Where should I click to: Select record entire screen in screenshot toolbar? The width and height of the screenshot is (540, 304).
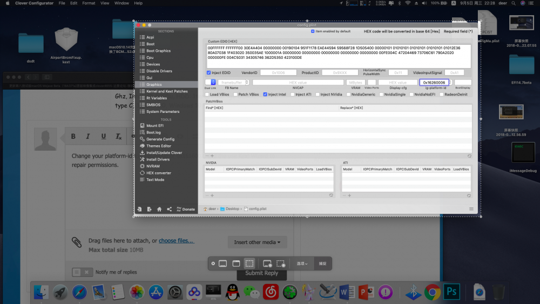pos(267,264)
